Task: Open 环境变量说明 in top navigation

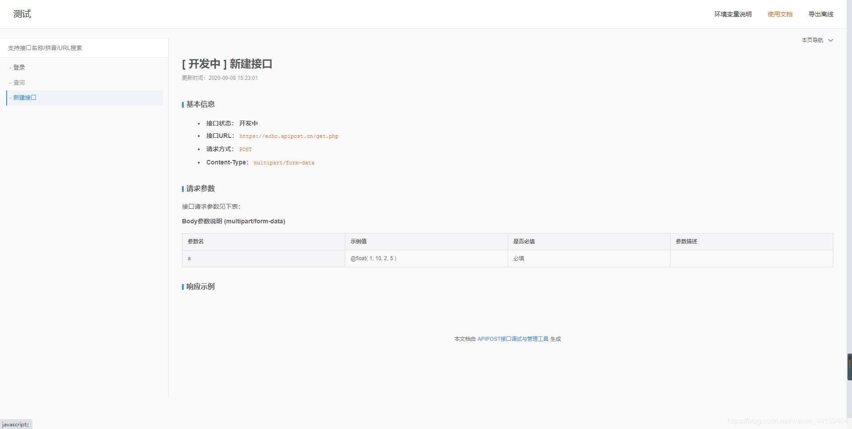Action: pyautogui.click(x=733, y=14)
